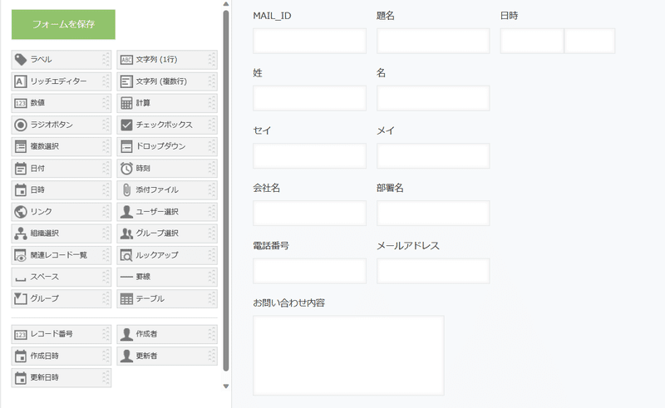Focus the 姓 input field

coord(309,98)
